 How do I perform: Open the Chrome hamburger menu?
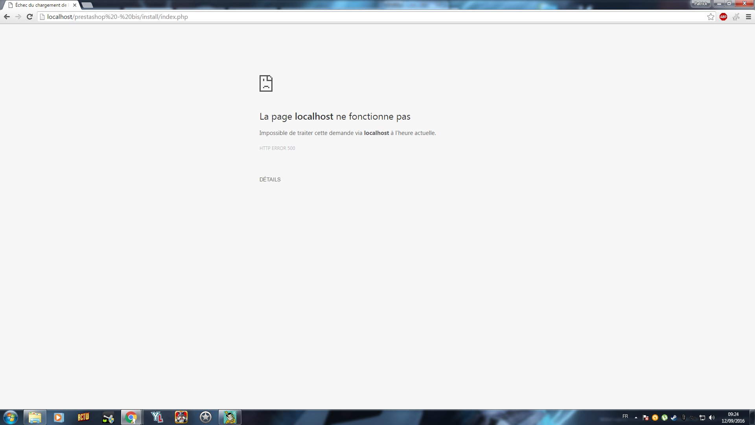(x=748, y=17)
